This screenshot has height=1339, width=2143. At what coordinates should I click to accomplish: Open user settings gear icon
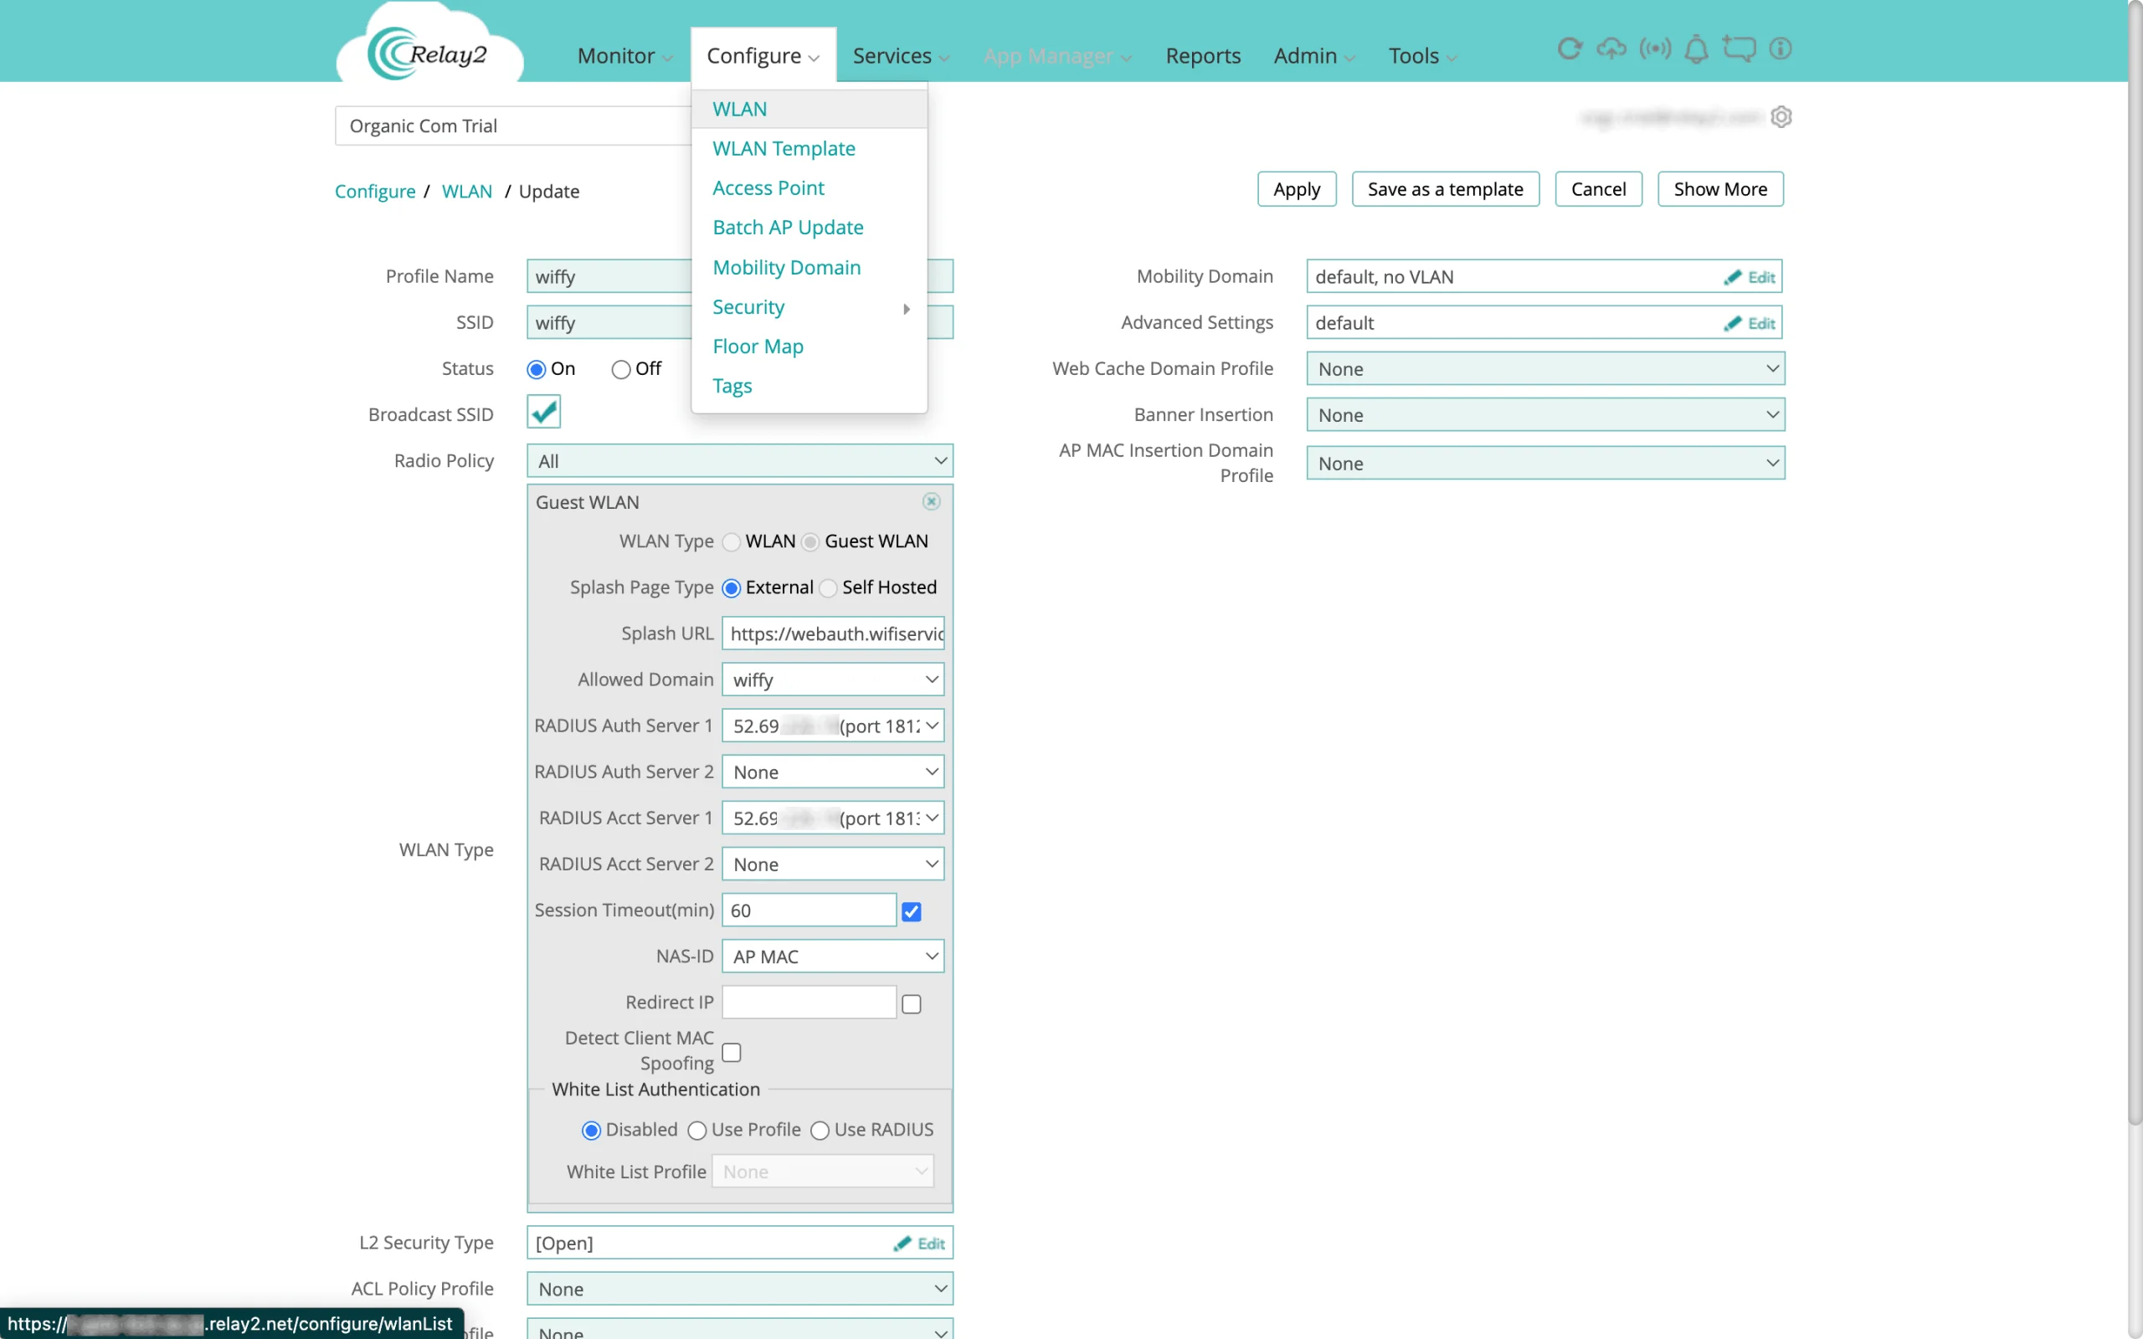[1781, 117]
